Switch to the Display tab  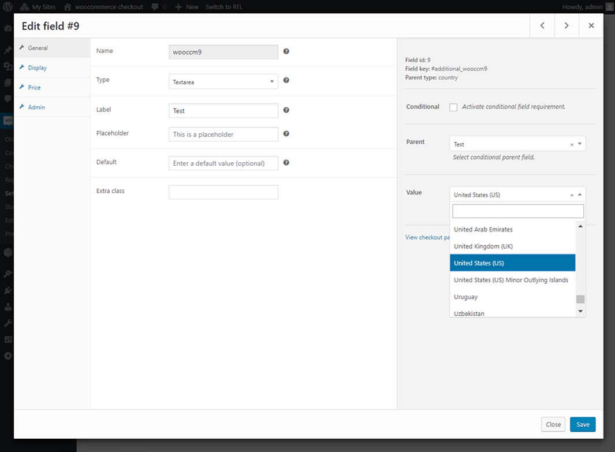[37, 68]
